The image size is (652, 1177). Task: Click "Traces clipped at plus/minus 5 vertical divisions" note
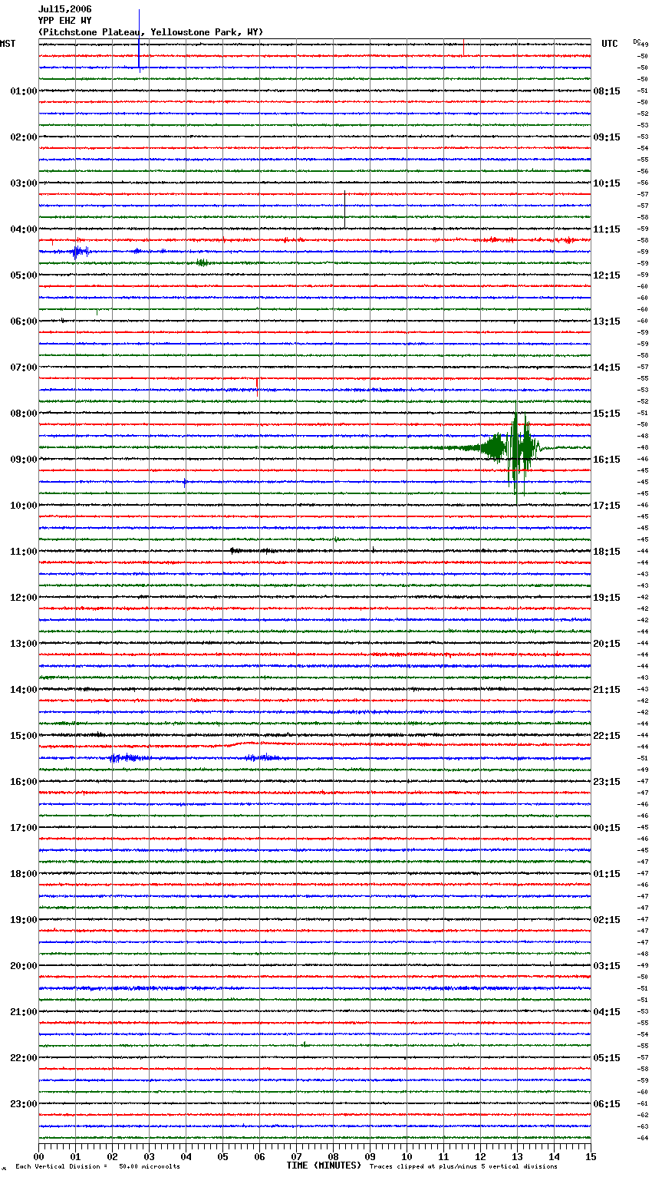point(463,1167)
